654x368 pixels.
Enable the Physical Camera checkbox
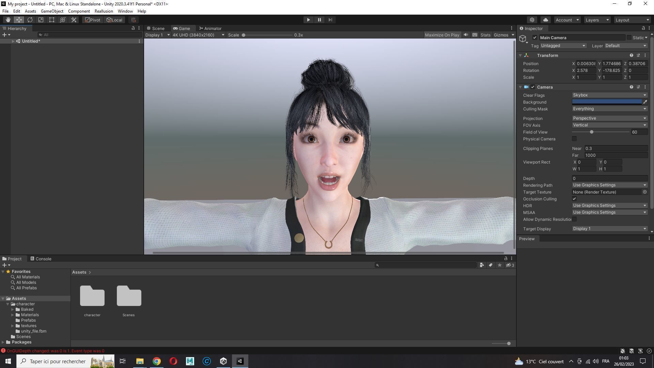click(x=574, y=139)
